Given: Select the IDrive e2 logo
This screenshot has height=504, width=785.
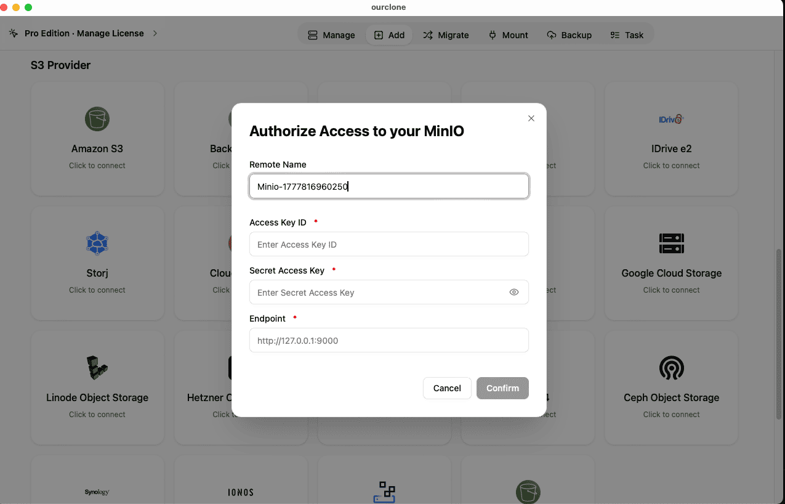Looking at the screenshot, I should pos(671,119).
